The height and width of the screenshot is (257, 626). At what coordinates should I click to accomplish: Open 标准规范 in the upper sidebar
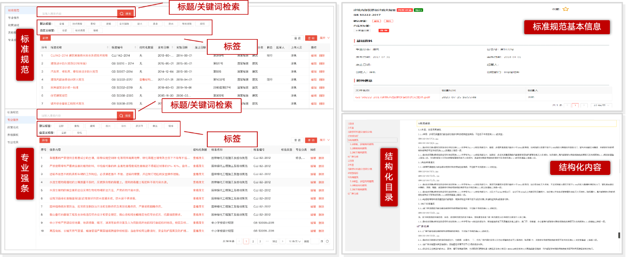pos(14,10)
